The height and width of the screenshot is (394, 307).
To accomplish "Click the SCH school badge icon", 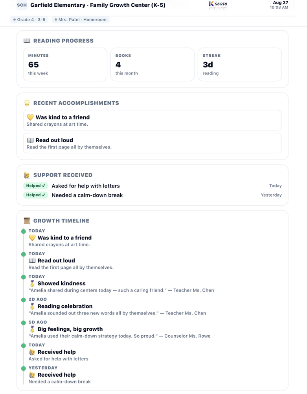I will point(22,5).
